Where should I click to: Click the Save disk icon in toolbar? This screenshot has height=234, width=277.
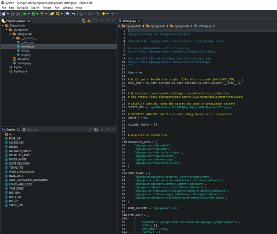tap(13, 14)
